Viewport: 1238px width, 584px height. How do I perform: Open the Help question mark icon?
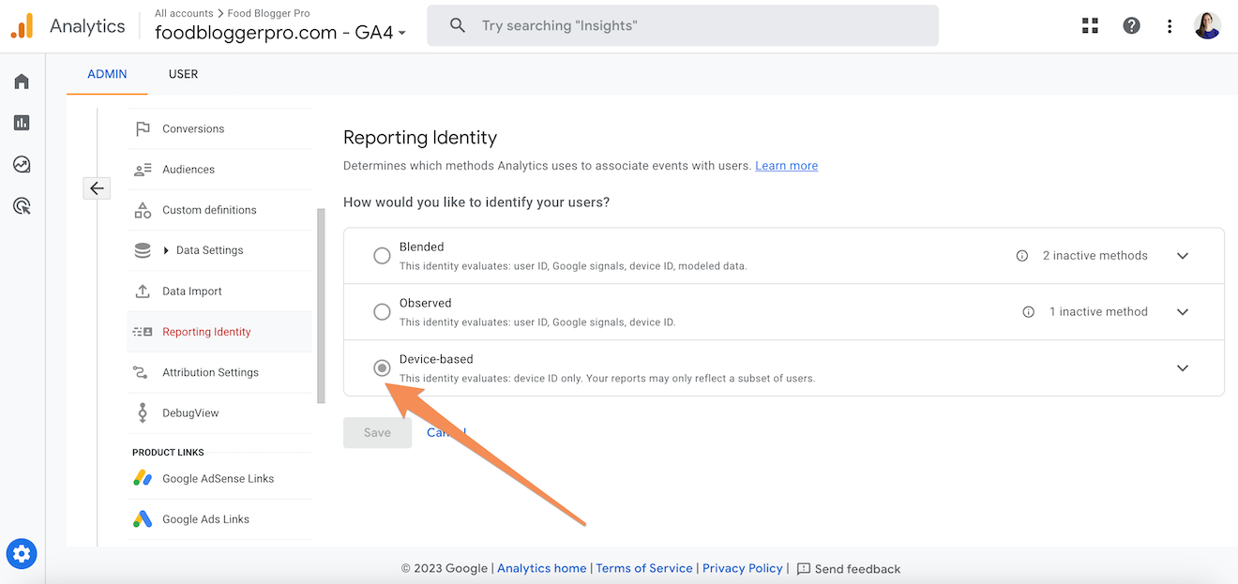pyautogui.click(x=1132, y=25)
